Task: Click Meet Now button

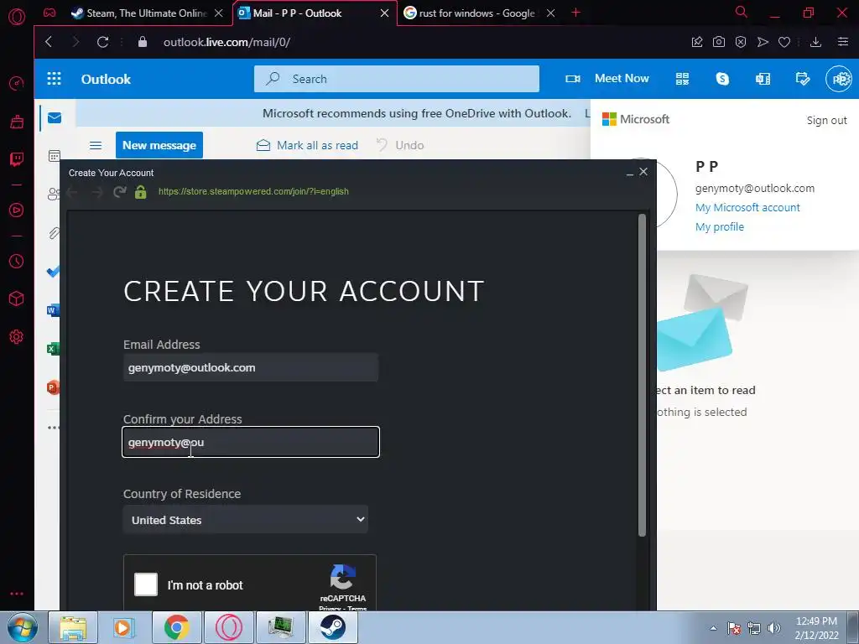Action: [x=607, y=78]
